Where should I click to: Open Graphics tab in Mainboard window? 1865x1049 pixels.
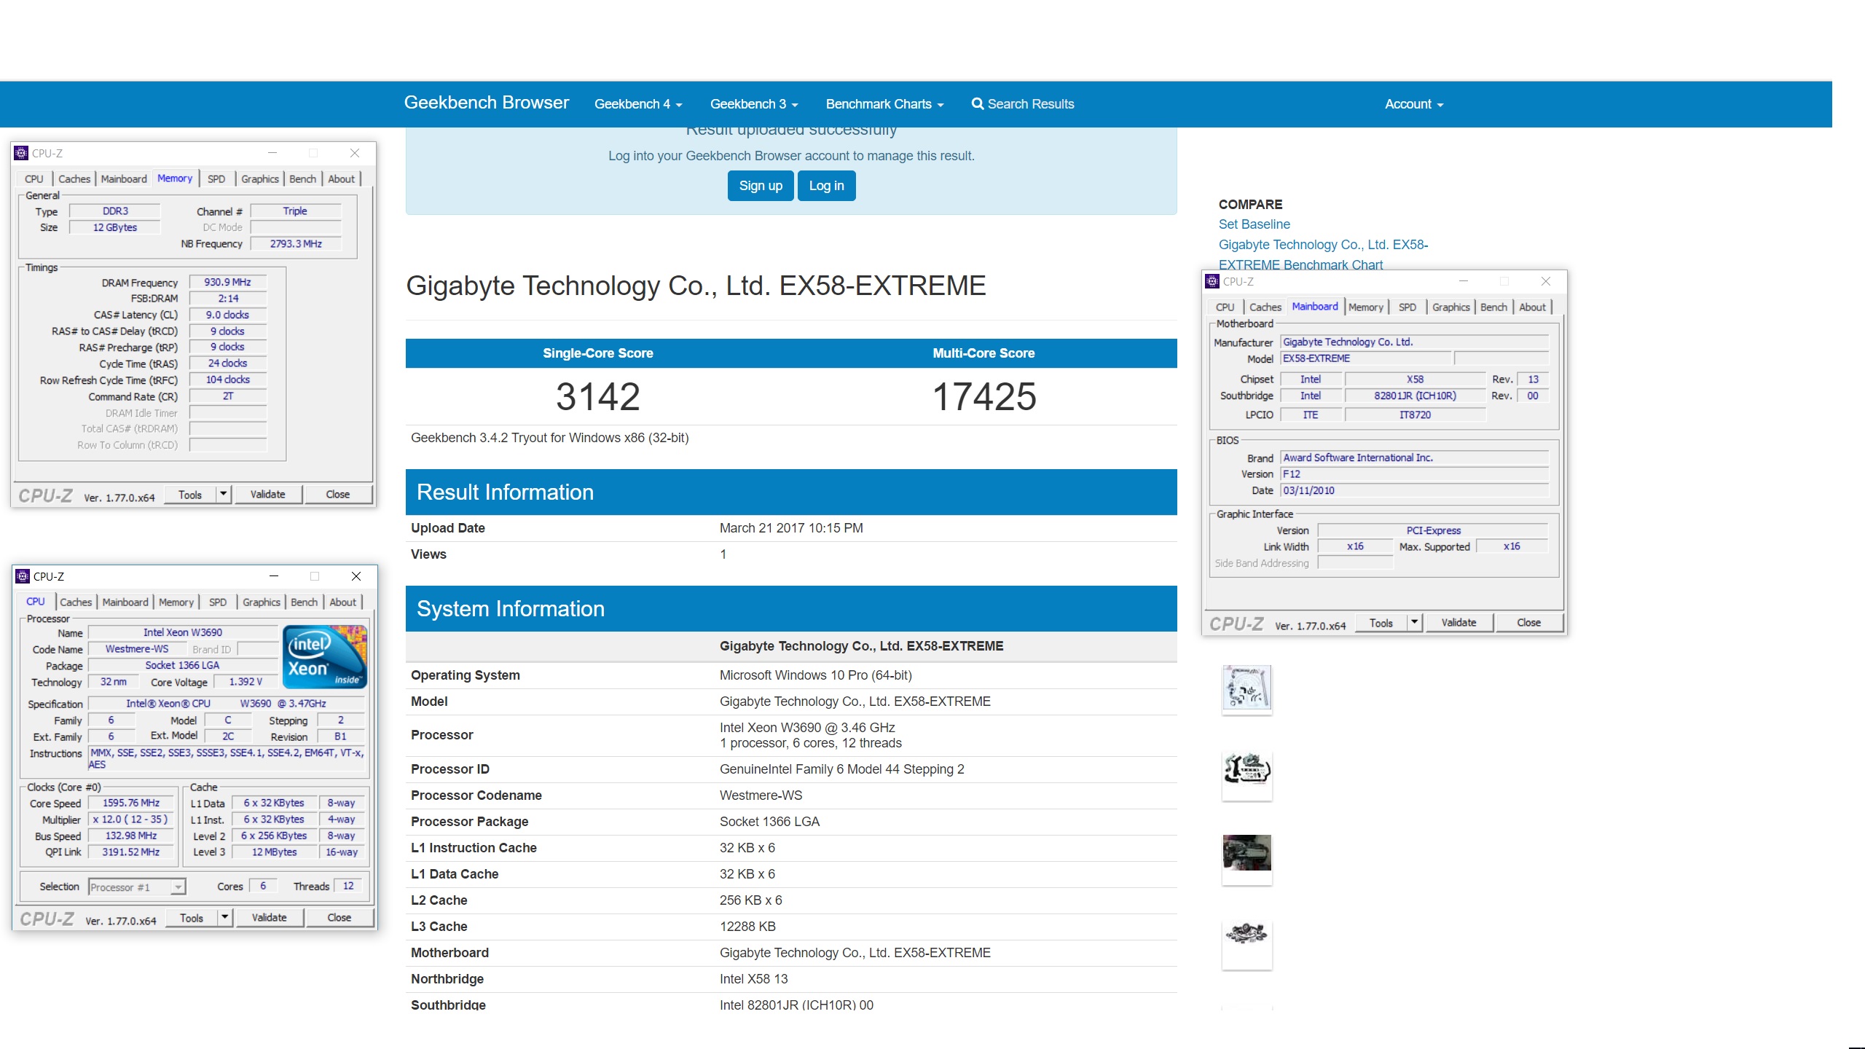tap(1451, 307)
